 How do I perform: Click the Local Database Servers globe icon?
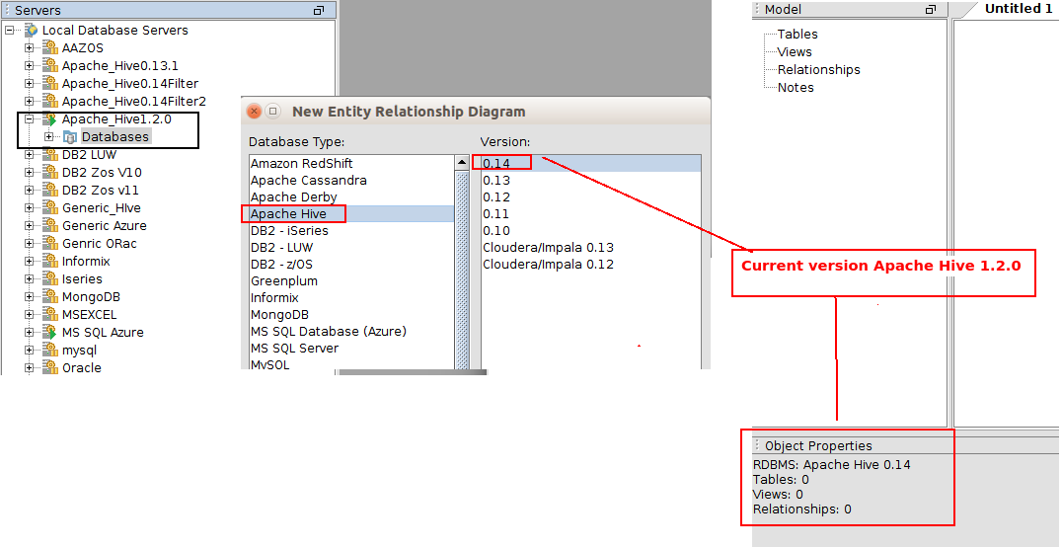pos(32,30)
